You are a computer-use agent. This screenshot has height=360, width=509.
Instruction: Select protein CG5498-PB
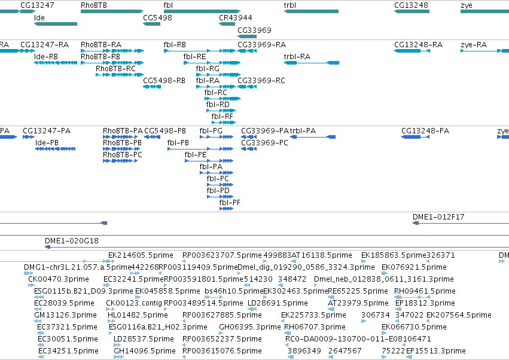coord(153,137)
